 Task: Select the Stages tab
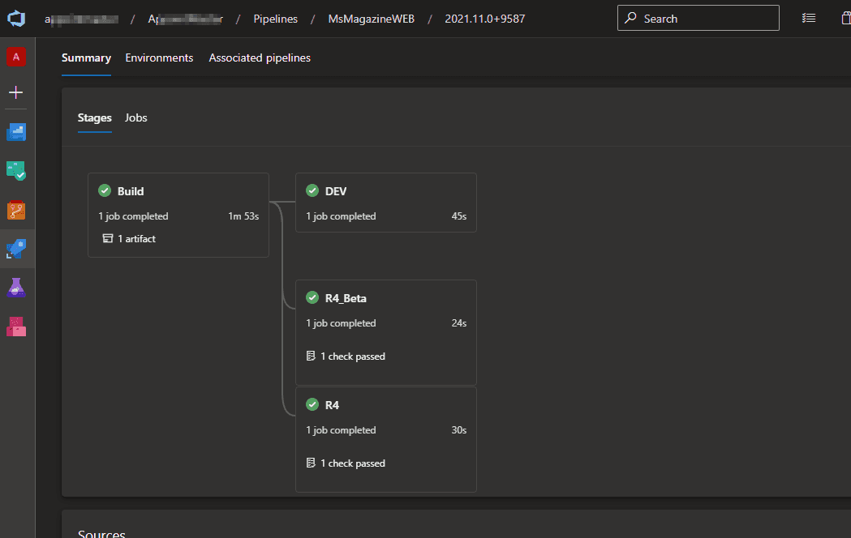(94, 117)
